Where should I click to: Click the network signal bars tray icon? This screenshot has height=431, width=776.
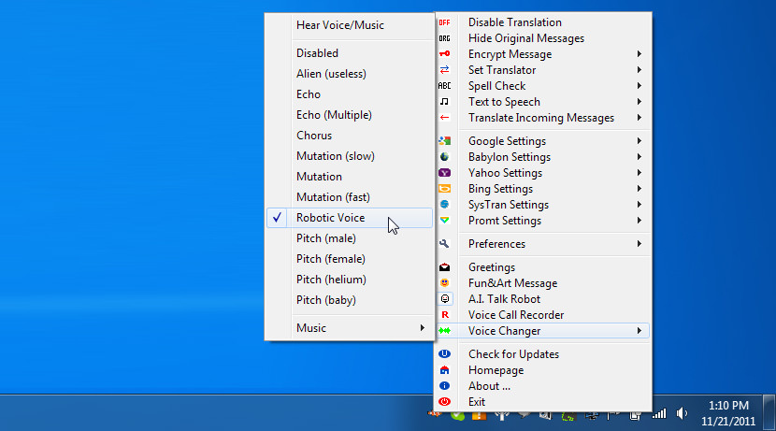659,413
